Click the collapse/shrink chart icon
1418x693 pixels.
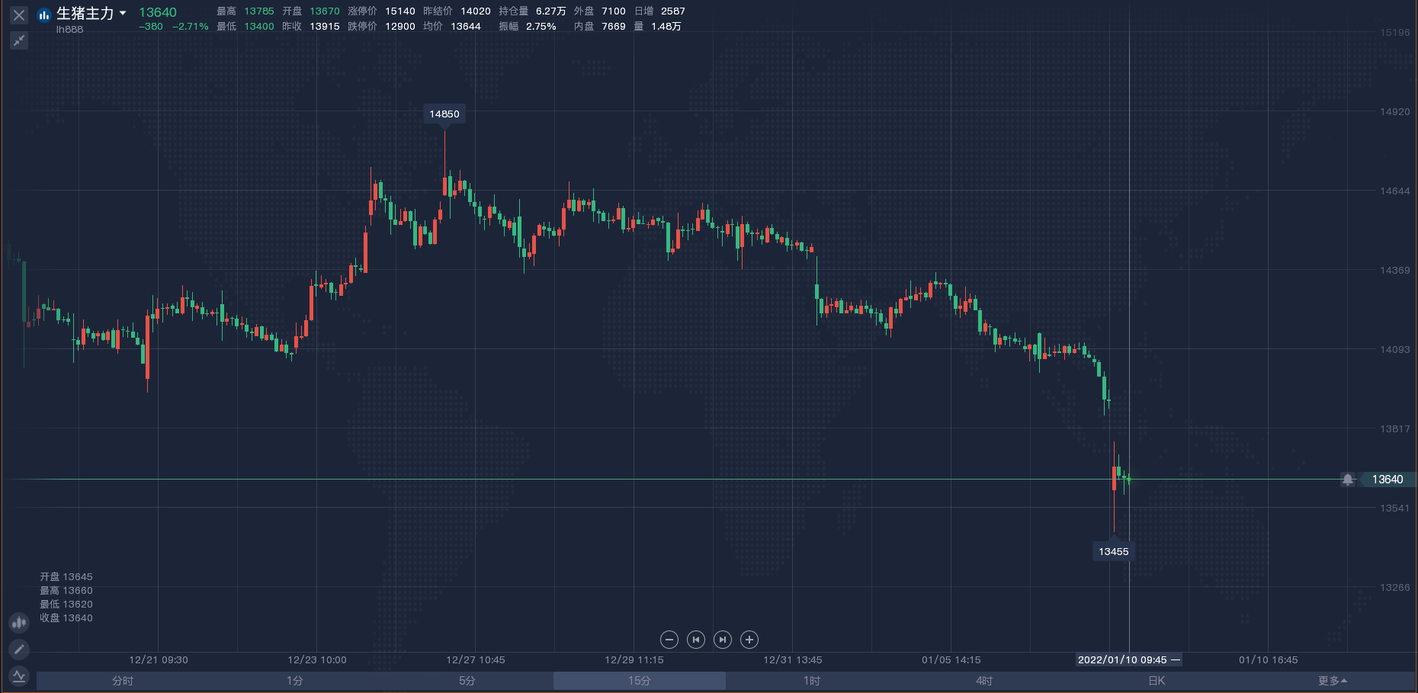[19, 40]
